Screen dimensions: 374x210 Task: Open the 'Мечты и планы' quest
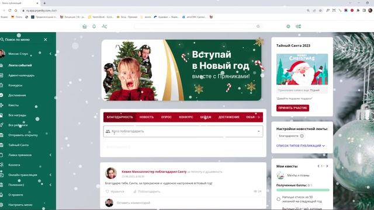[298, 175]
